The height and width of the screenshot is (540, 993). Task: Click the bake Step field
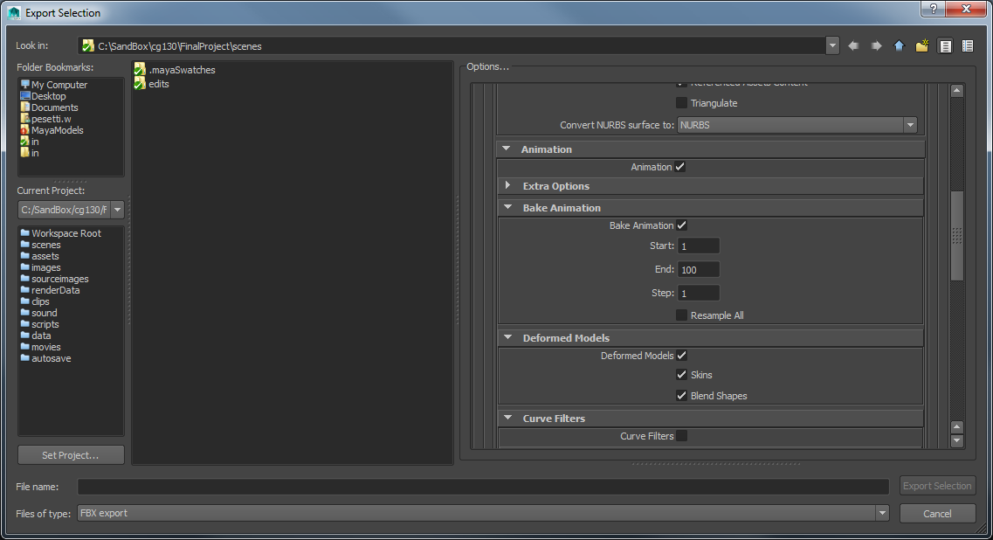pyautogui.click(x=699, y=293)
